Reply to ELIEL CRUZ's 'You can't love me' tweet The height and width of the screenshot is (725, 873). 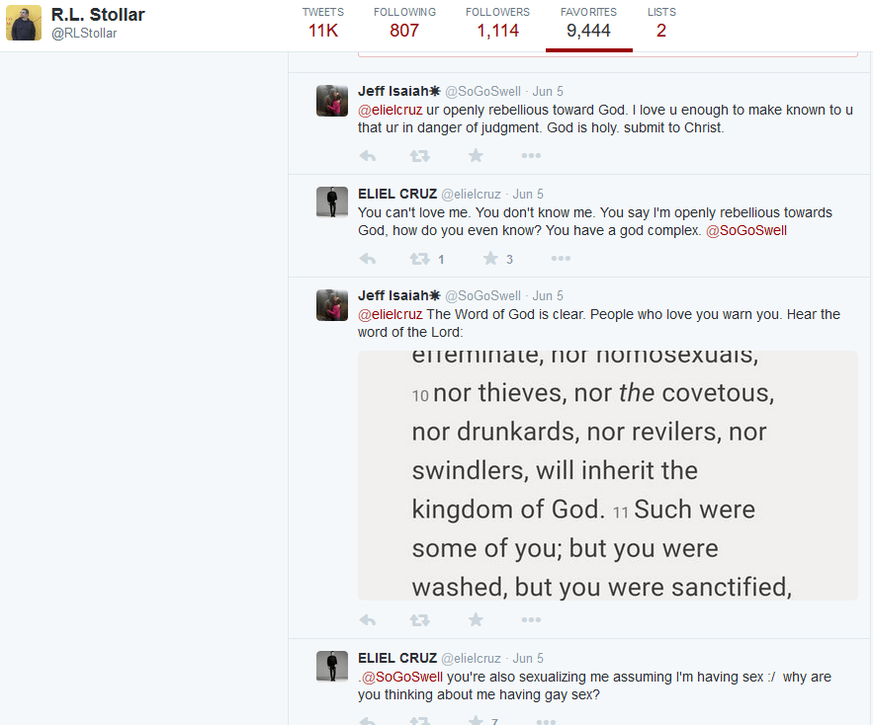367,258
